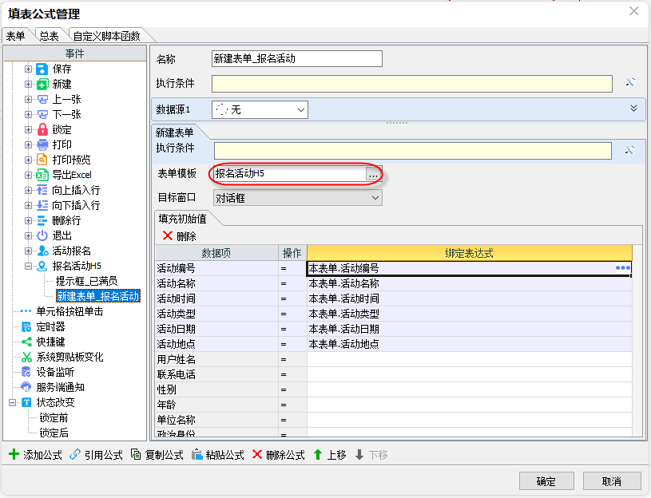Viewport: 651px width, 498px height.
Task: Click the top 执行条件 yellow field
Action: click(x=412, y=83)
